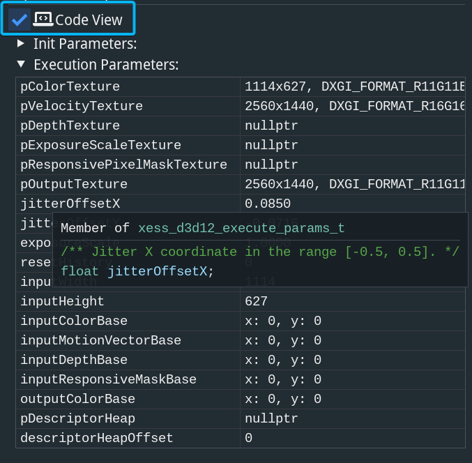This screenshot has height=463, width=472.
Task: Expand the Init Parameters section
Action: 21,43
